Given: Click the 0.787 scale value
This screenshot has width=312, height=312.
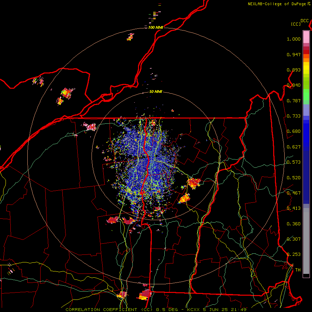Looking at the screenshot, I should pos(294,101).
